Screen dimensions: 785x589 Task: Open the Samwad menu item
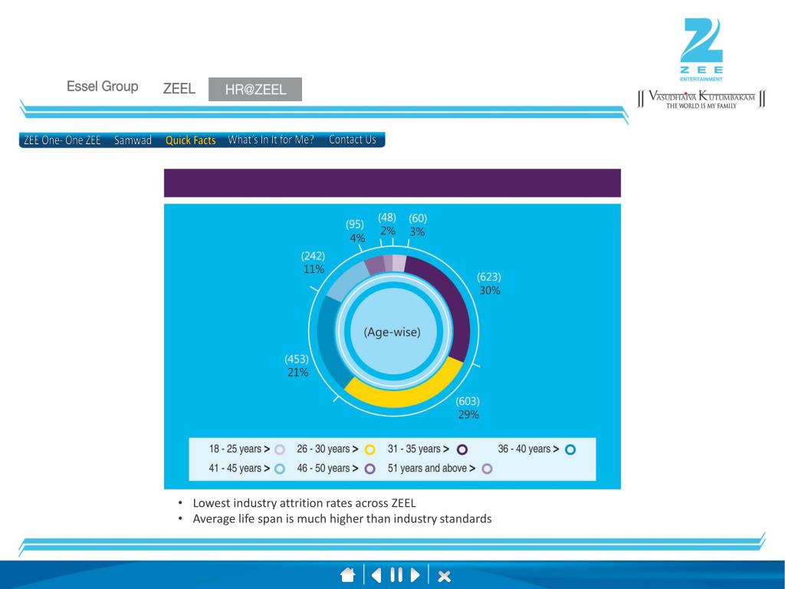tap(133, 140)
